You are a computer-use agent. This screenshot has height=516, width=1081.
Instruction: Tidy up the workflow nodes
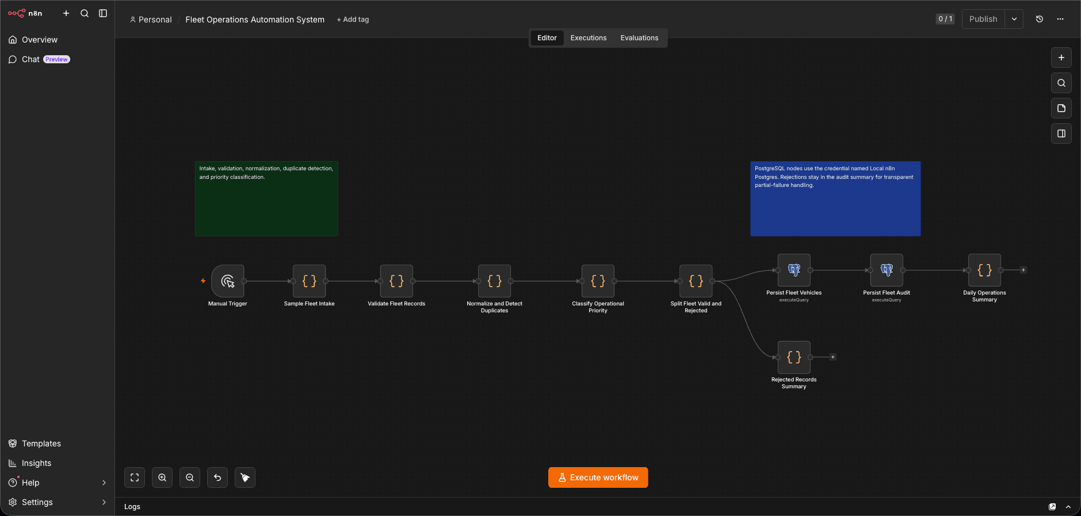[x=245, y=477]
